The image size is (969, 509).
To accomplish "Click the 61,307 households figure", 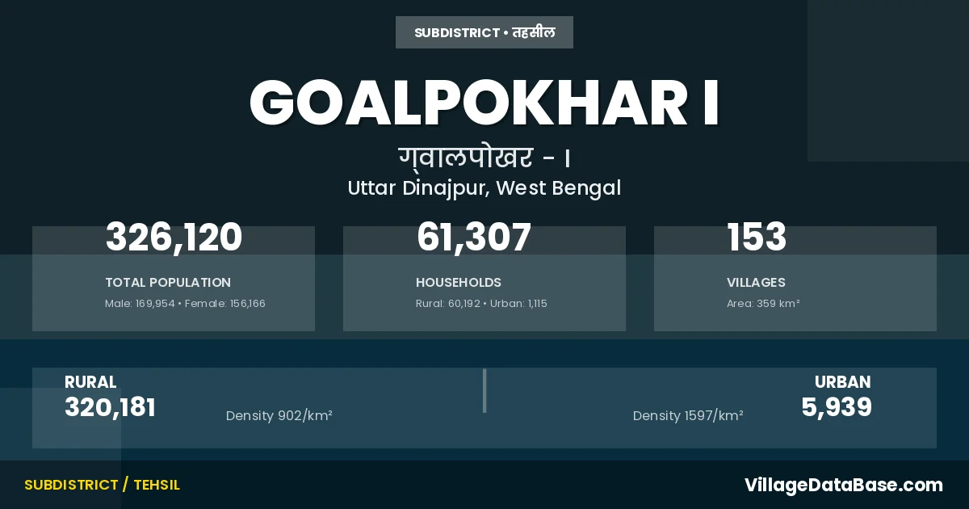I will click(x=473, y=238).
